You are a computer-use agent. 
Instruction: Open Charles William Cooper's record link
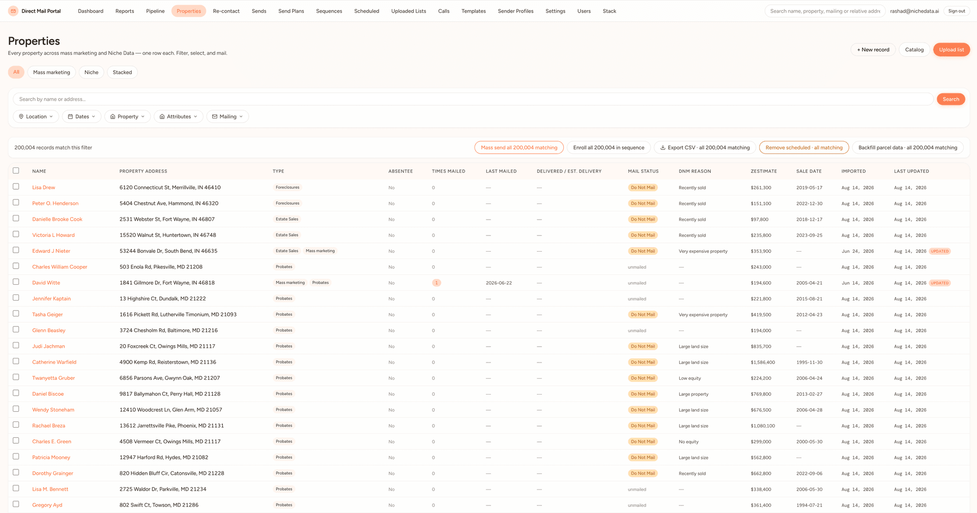[60, 267]
